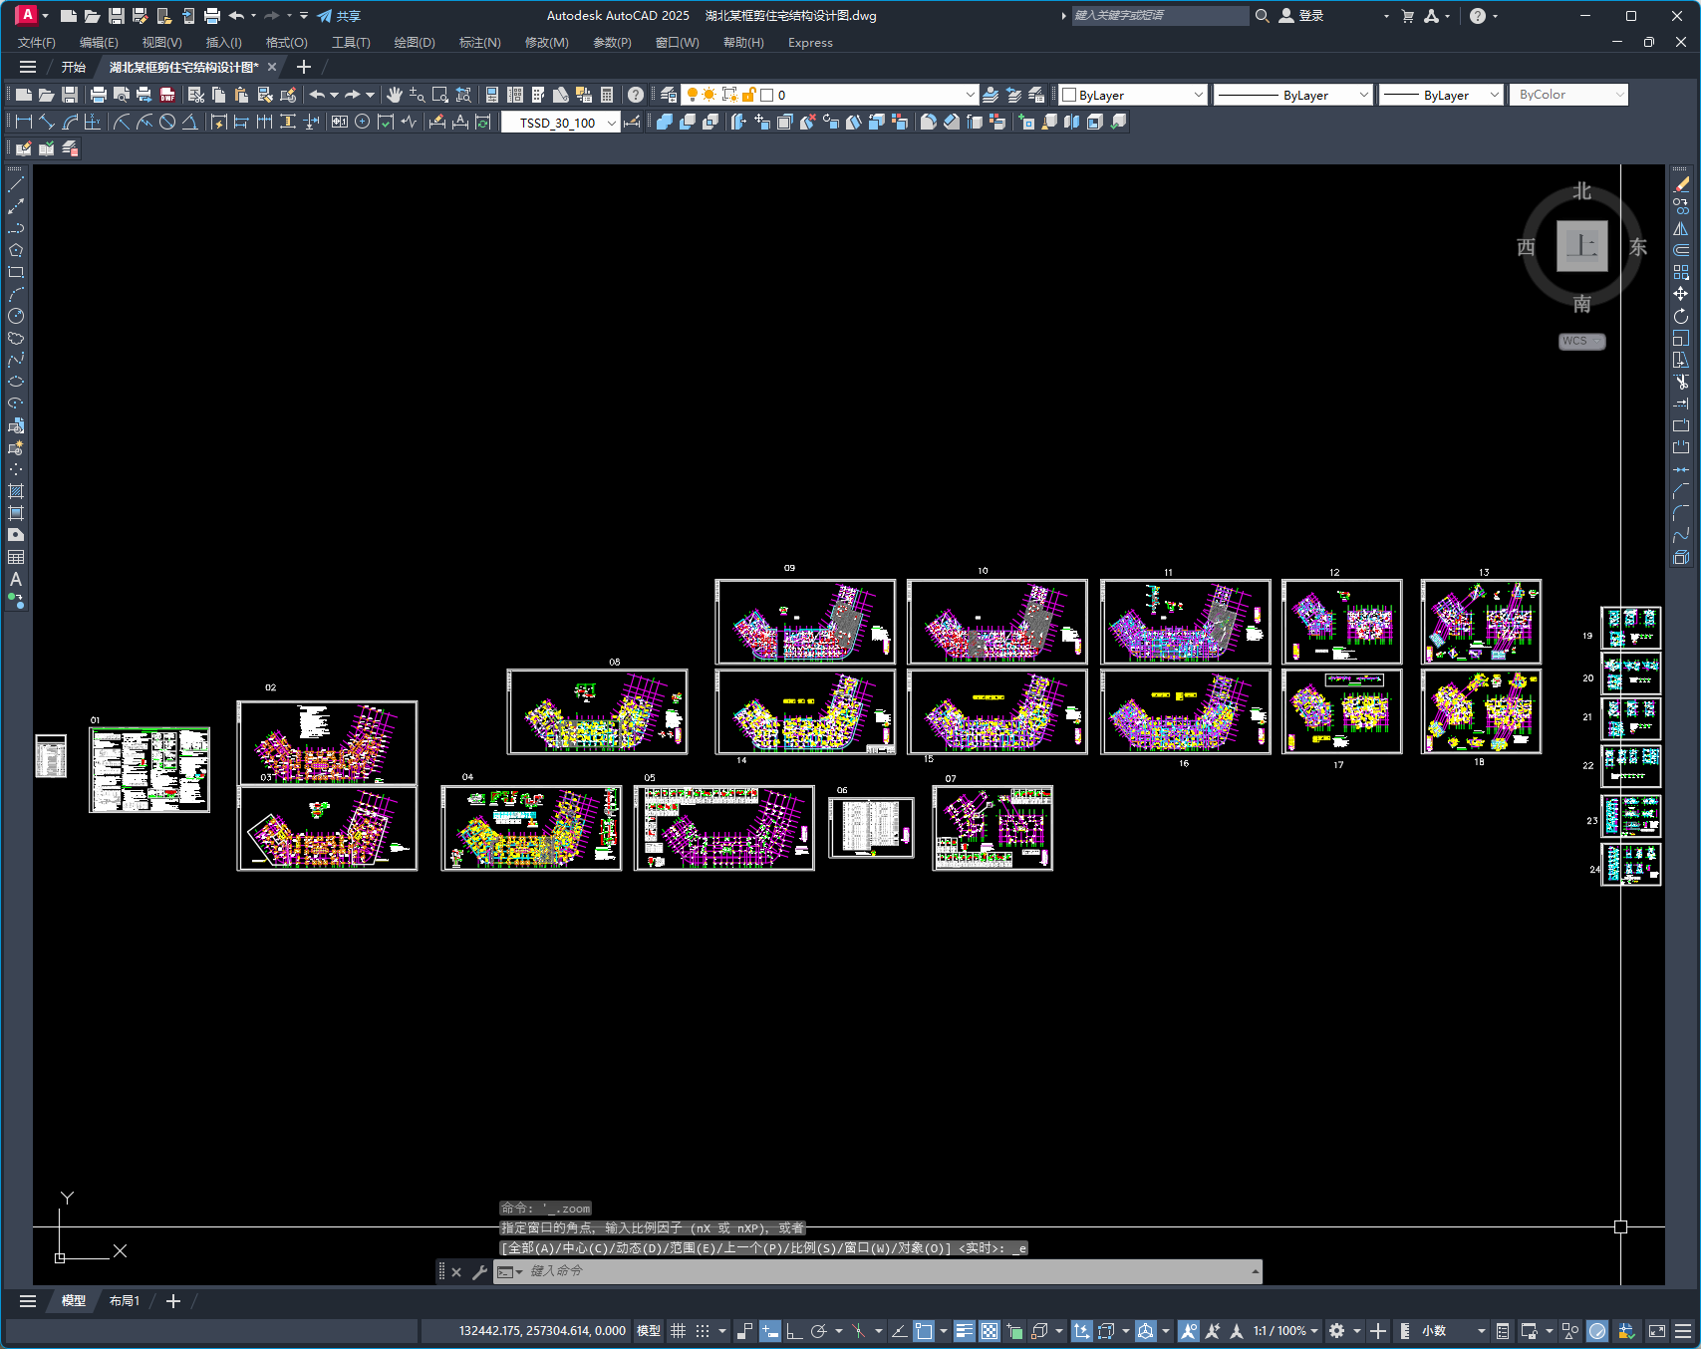Screen dimensions: 1701x1349
Task: Select the Line draw tool
Action: pyautogui.click(x=16, y=184)
